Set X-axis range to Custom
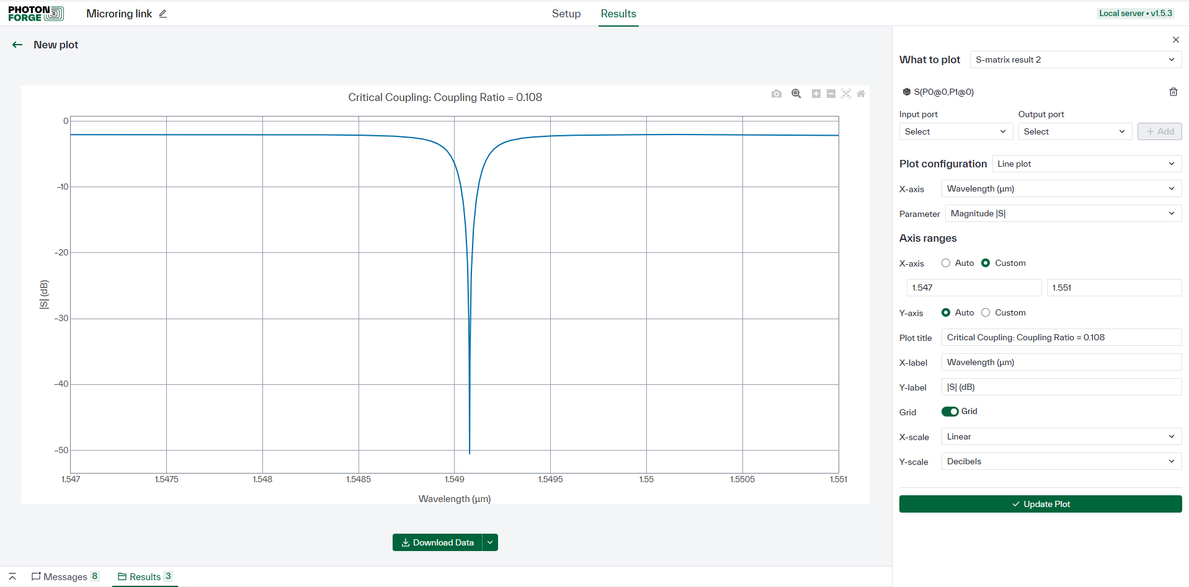The image size is (1189, 587). point(986,263)
